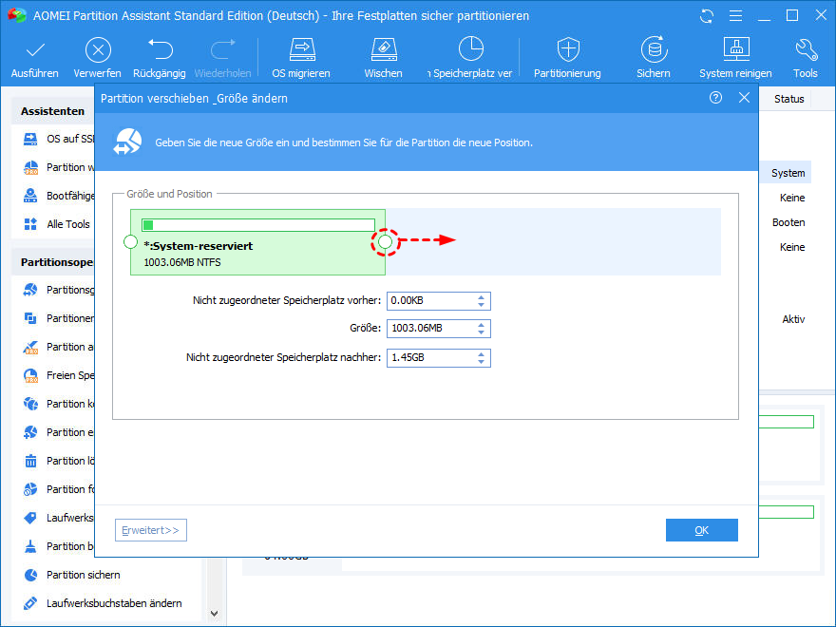Image resolution: width=836 pixels, height=627 pixels.
Task: Open the Speicherplatz verteilen pie-chart tool
Action: point(471,49)
